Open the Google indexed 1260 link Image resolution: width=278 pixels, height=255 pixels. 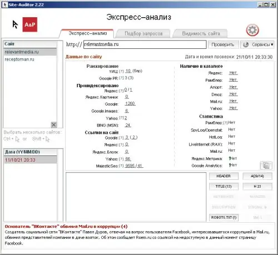coord(130,103)
